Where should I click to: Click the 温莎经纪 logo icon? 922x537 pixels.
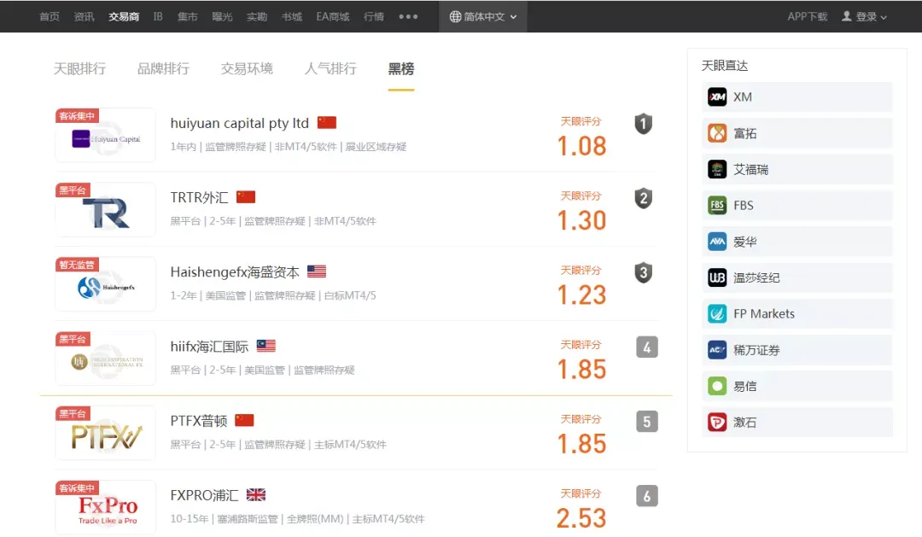pos(717,277)
